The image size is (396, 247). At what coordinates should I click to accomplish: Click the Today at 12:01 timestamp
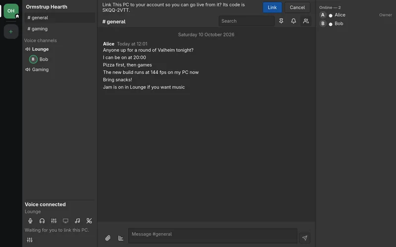[132, 44]
